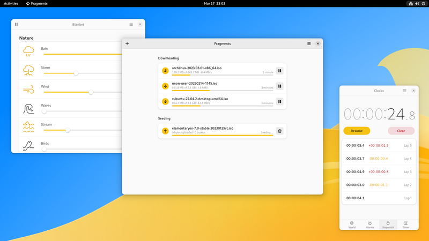
Task: Click the Storm cloud icon in Blanket
Action: [x=28, y=70]
